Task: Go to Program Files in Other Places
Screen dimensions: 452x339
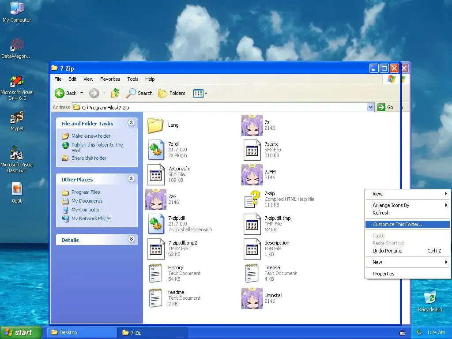Action: pyautogui.click(x=86, y=192)
